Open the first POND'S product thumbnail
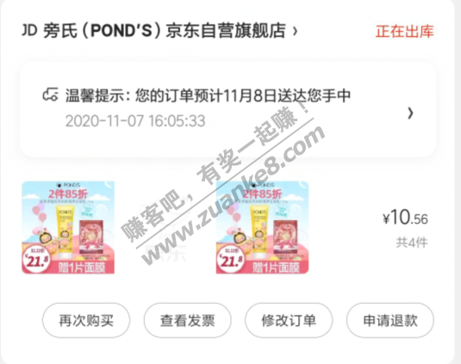The height and width of the screenshot is (364, 461). pos(68,227)
